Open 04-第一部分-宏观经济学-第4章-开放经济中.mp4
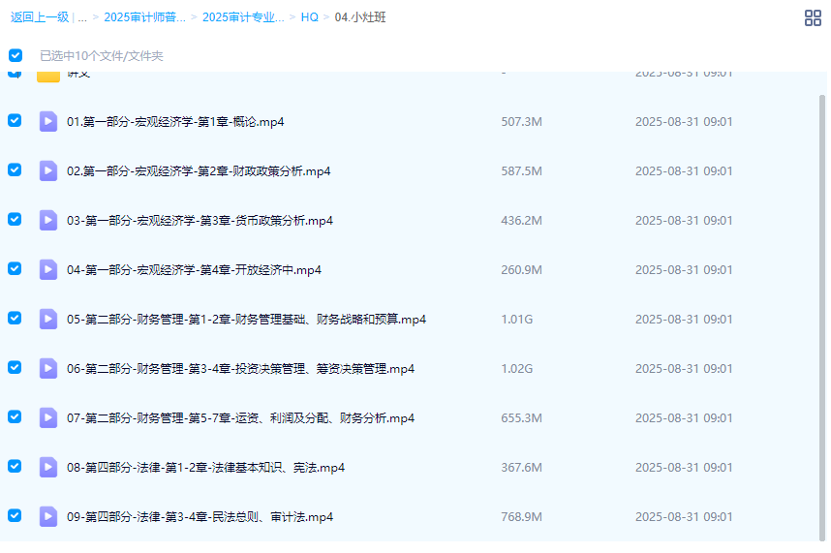 pos(194,269)
